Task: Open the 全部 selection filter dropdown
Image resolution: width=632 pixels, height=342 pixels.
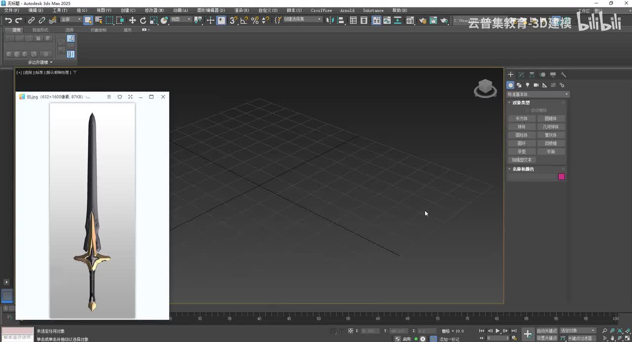Action: (71, 20)
